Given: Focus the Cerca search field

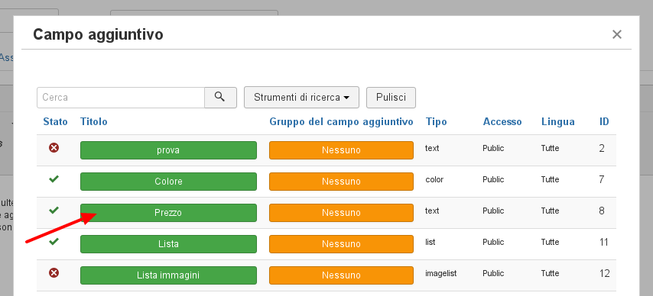Looking at the screenshot, I should click(x=121, y=98).
